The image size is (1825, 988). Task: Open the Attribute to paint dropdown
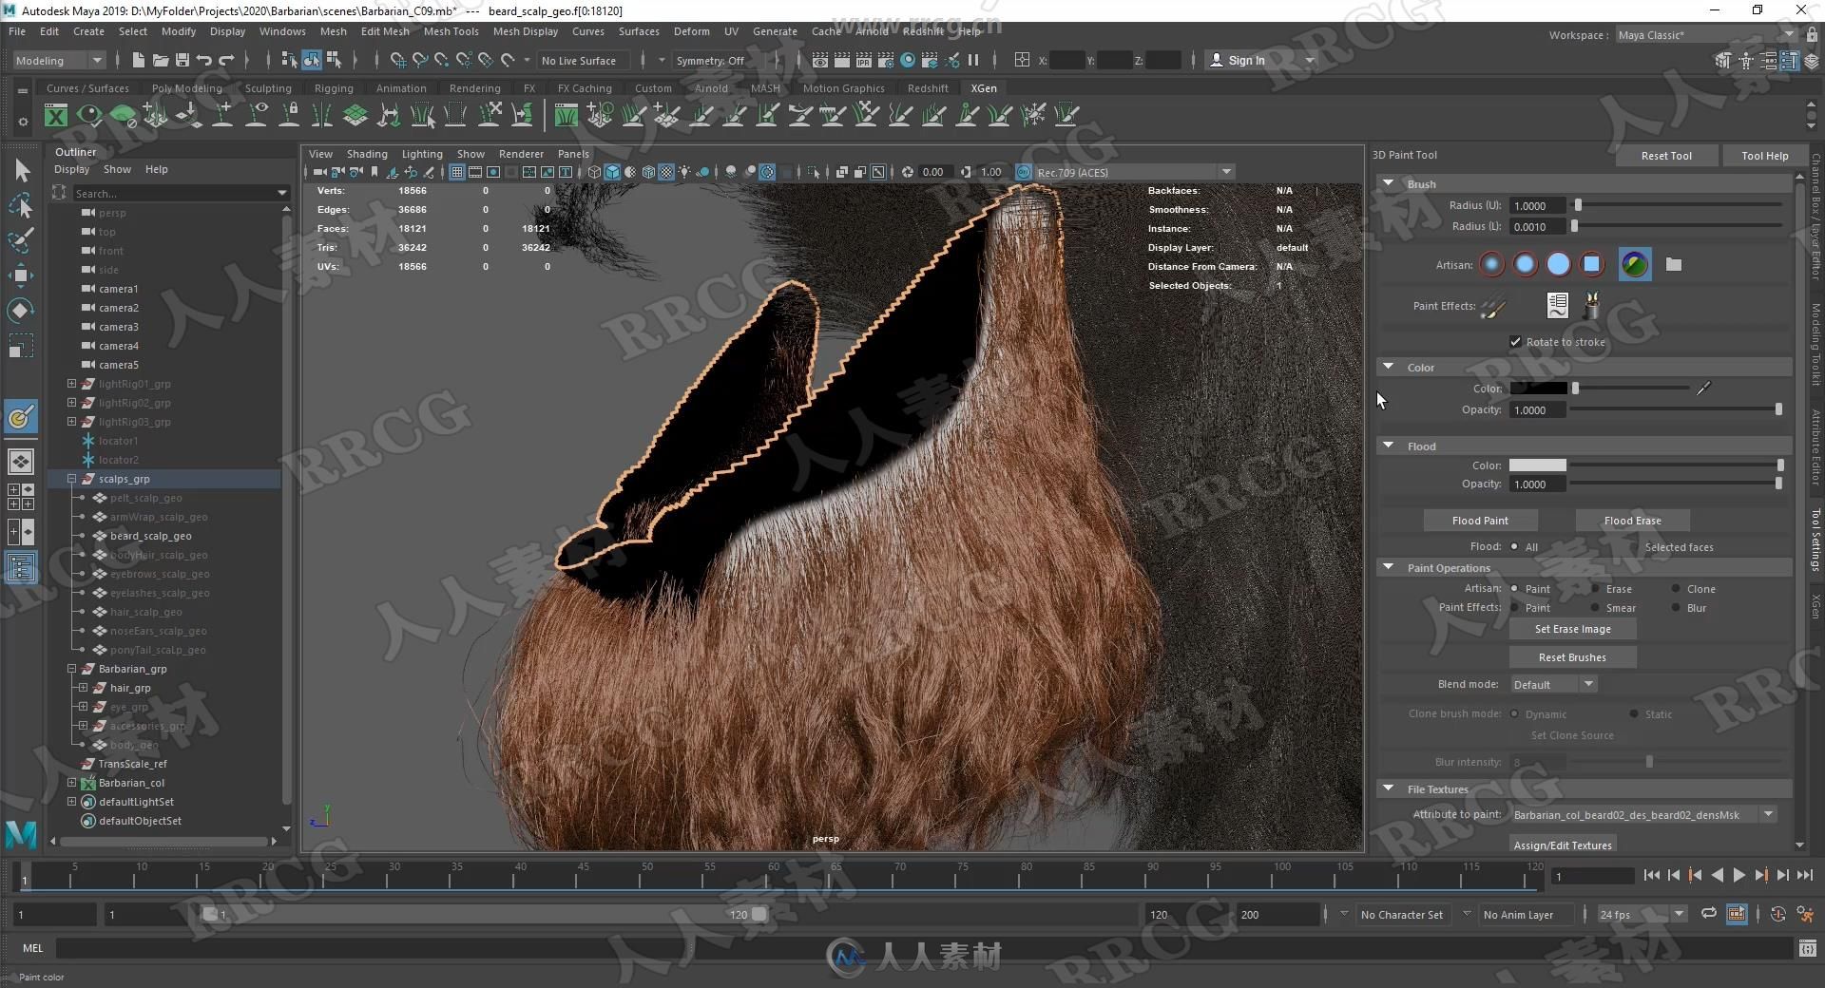click(x=1642, y=814)
